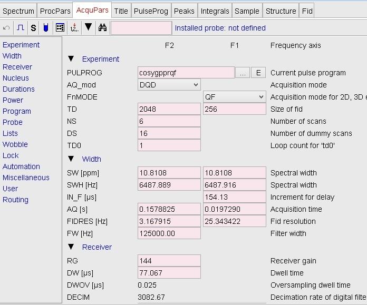Open the AQ_mod DQD dropdown
367x305 pixels.
click(169, 85)
